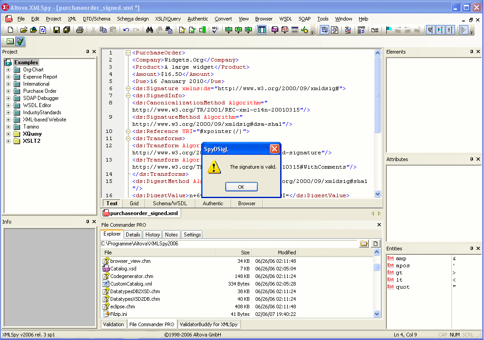
Task: Click the ABC spelling check icon
Action: (215, 30)
